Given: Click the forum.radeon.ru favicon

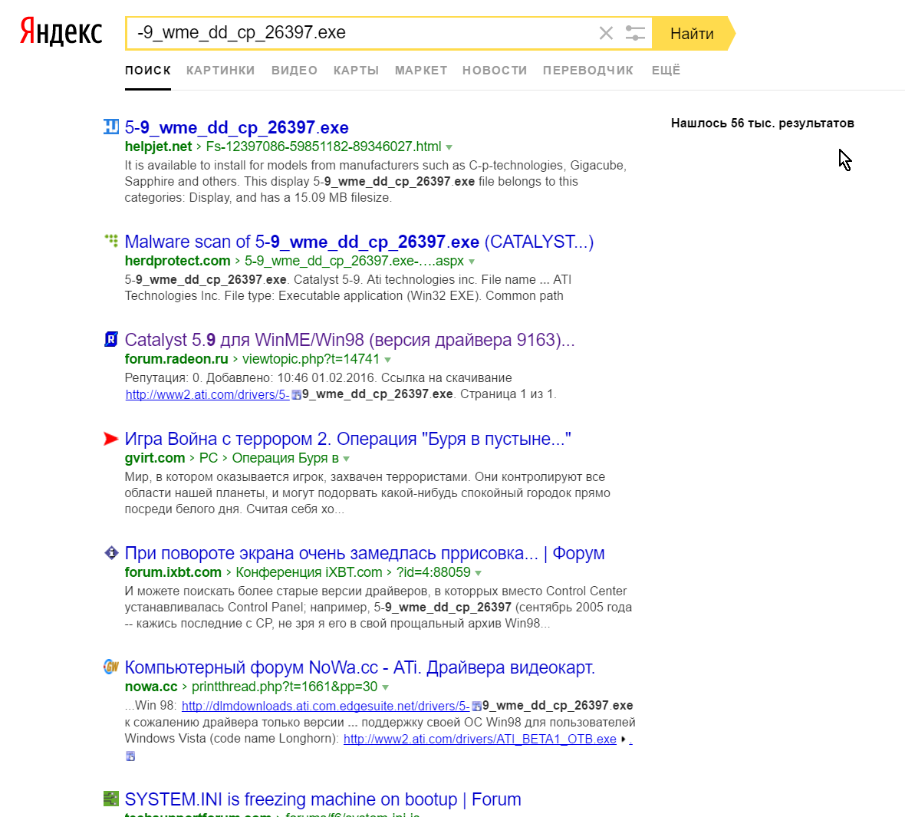Looking at the screenshot, I should [110, 339].
